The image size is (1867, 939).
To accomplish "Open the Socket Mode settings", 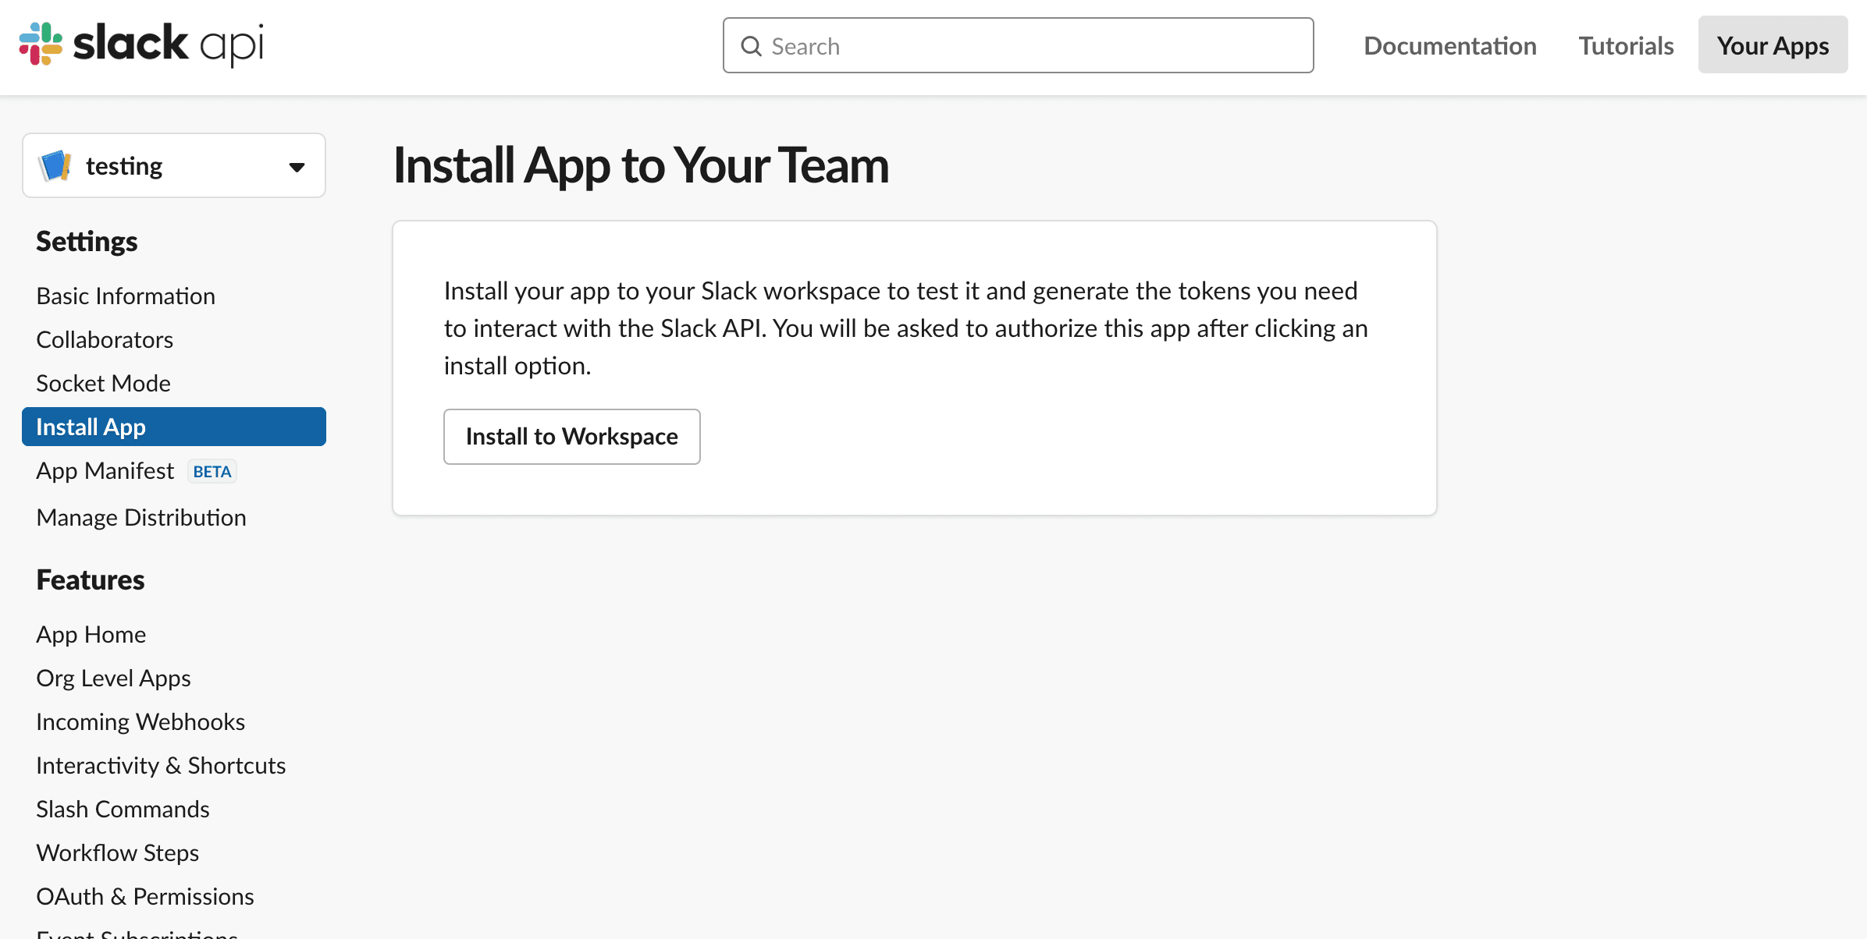I will click(x=103, y=384).
